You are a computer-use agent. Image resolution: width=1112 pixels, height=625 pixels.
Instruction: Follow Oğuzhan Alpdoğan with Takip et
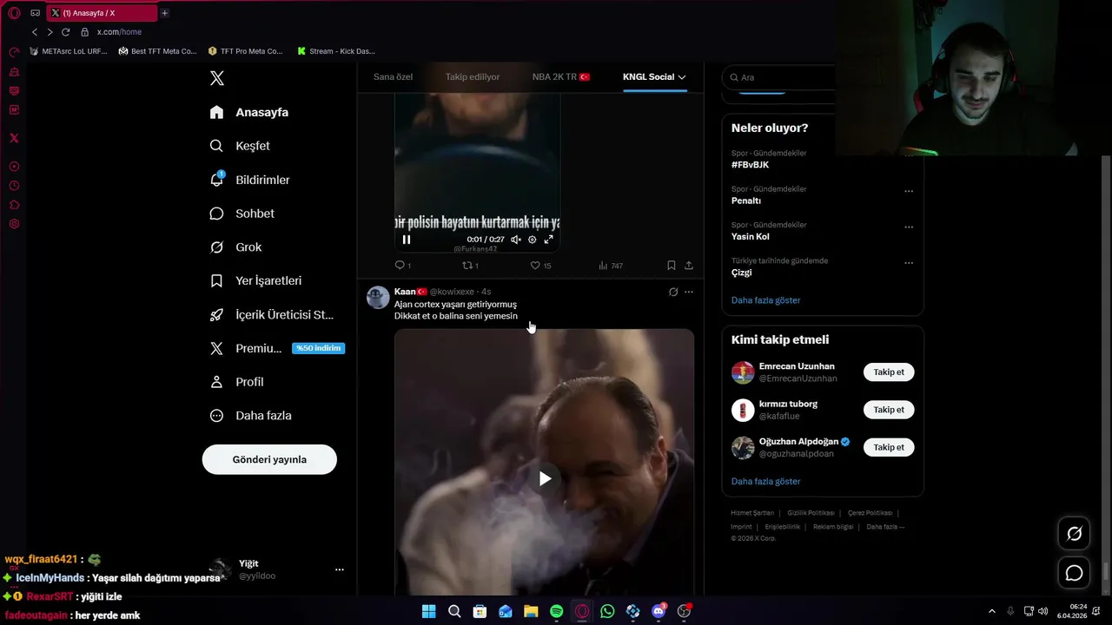[889, 447]
